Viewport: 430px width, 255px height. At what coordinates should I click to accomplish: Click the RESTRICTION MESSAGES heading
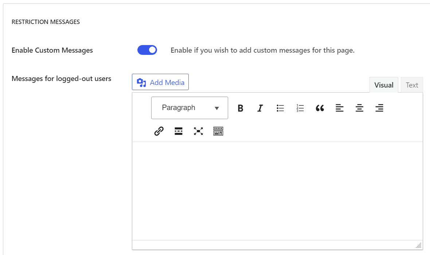46,22
